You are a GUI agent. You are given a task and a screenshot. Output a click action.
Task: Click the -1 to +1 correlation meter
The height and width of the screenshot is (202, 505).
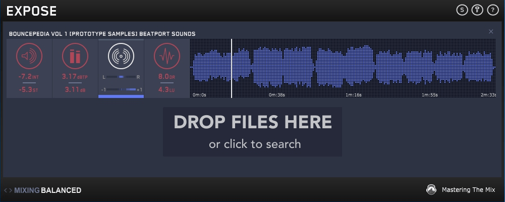point(122,89)
